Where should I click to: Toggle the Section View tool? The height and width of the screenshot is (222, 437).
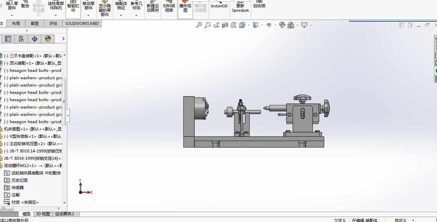(x=225, y=25)
